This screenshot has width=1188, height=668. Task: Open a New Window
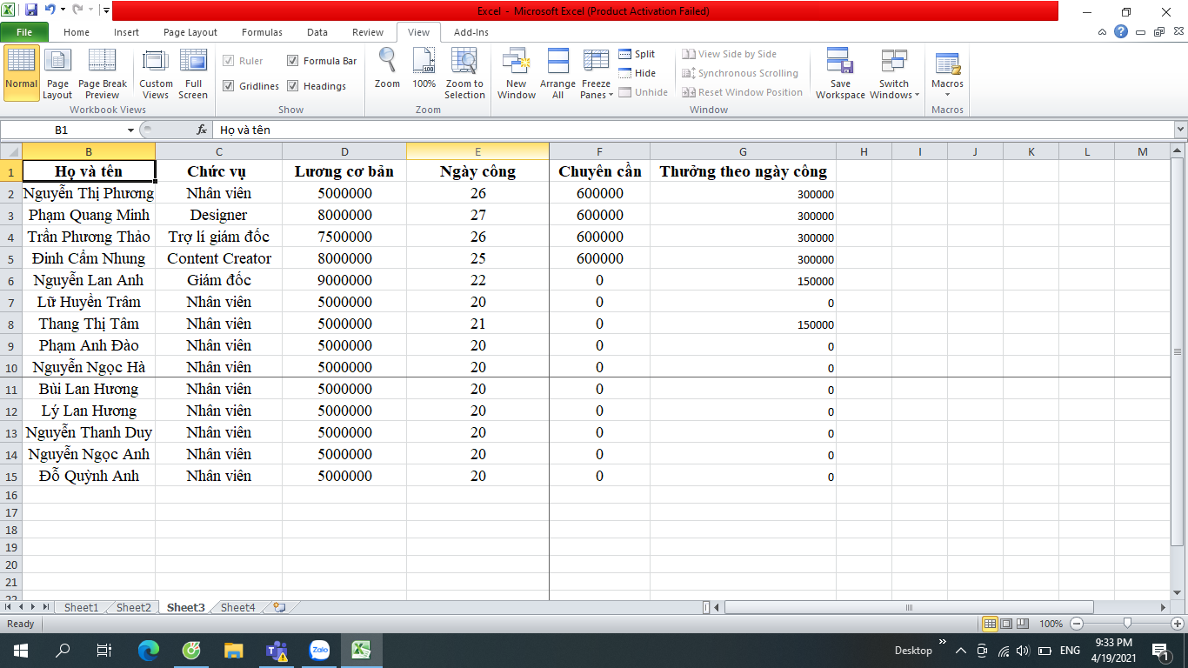tap(517, 73)
